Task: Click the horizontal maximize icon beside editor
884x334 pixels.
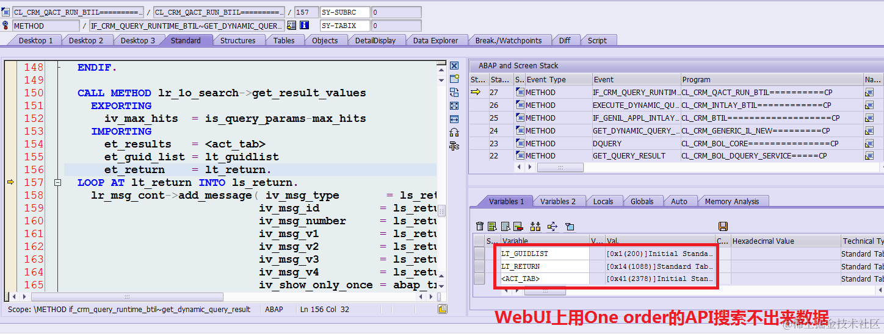Action: (x=454, y=119)
